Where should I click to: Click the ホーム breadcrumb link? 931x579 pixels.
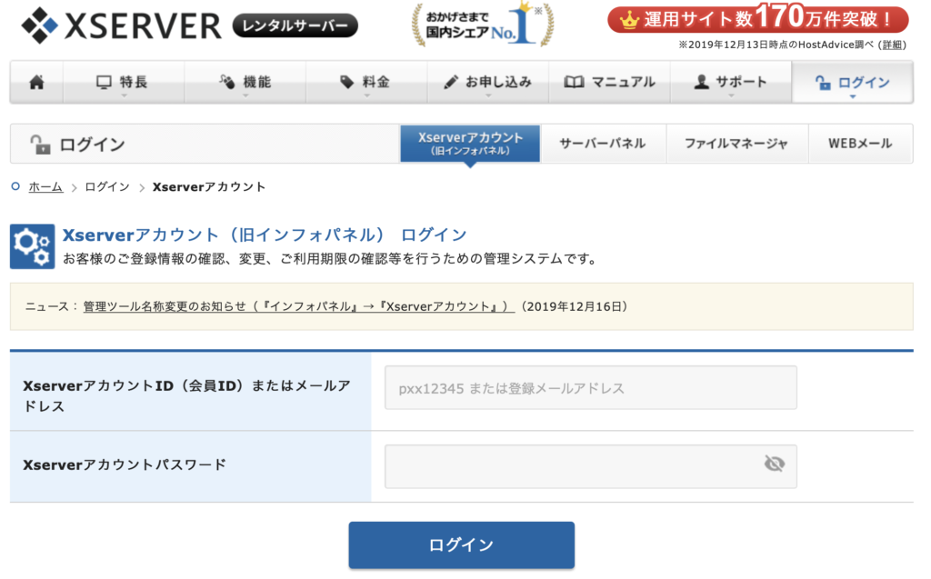(x=45, y=187)
